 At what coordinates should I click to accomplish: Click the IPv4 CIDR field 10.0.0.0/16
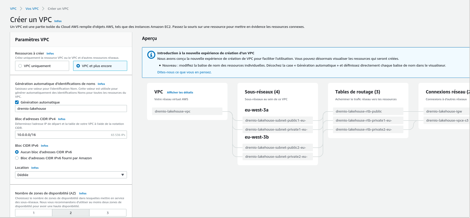tap(71, 135)
